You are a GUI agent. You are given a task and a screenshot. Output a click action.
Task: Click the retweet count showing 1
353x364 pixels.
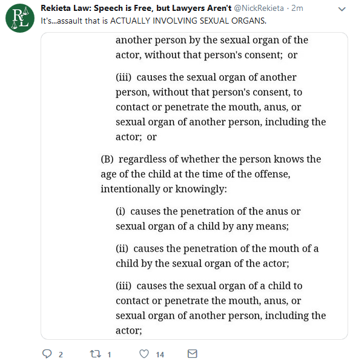[109, 355]
